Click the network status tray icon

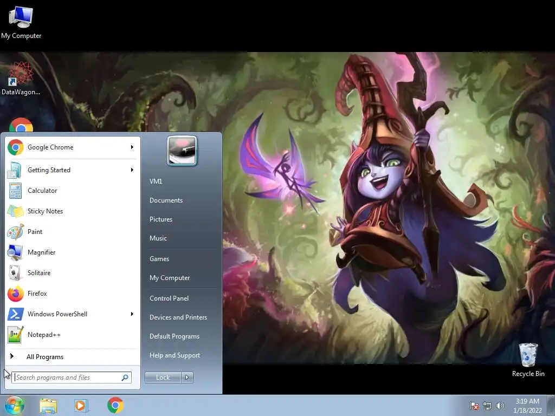coord(487,406)
